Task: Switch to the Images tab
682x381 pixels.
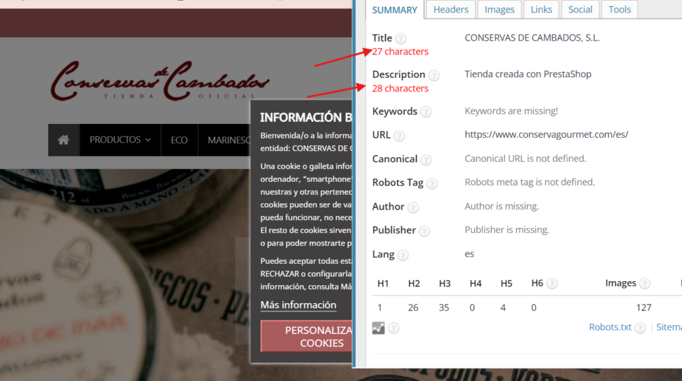Action: [500, 9]
